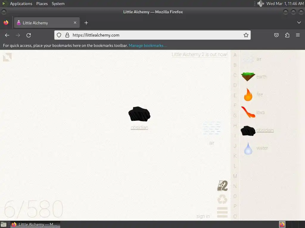Select the lava element in the library
This screenshot has width=305, height=228.
(x=248, y=112)
